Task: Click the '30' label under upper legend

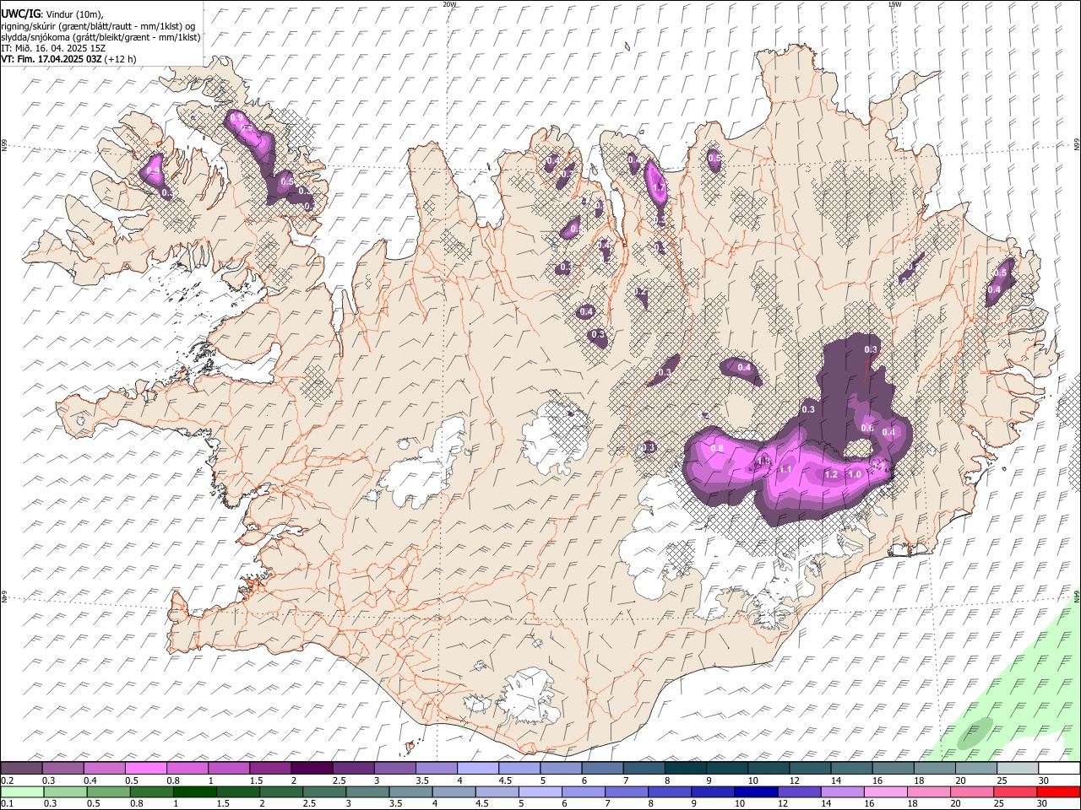Action: pyautogui.click(x=1043, y=780)
